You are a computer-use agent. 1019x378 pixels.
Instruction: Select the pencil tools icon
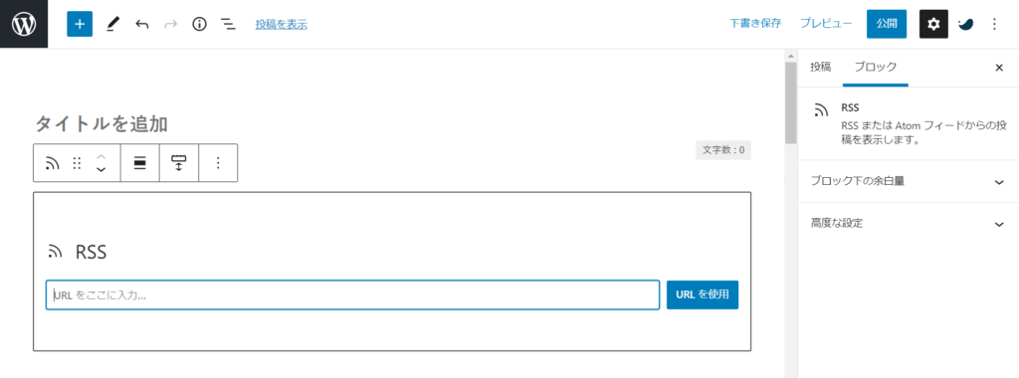(113, 24)
